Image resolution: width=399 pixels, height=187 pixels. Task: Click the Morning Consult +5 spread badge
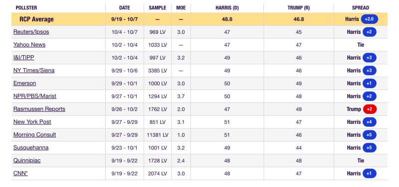tap(370, 135)
